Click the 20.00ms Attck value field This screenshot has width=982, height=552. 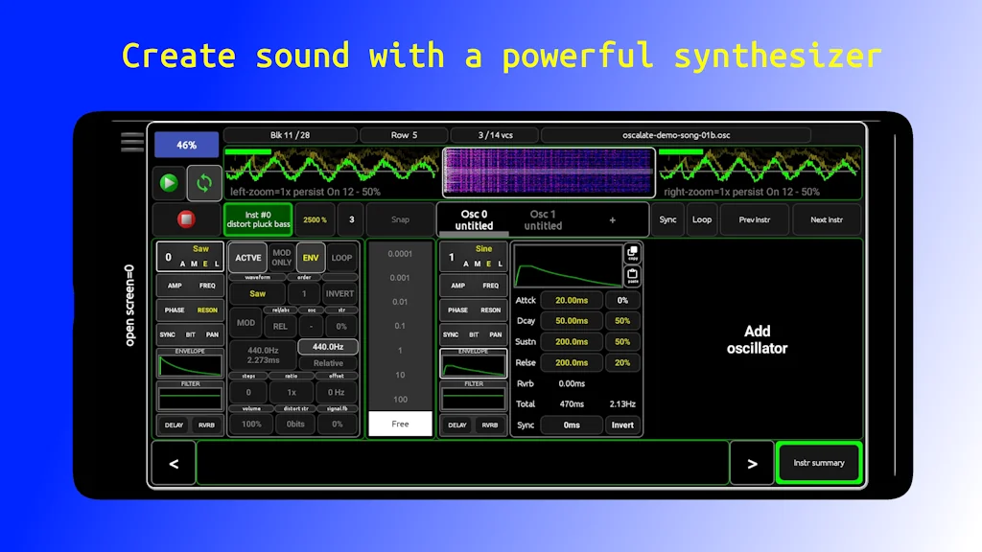[x=571, y=300]
